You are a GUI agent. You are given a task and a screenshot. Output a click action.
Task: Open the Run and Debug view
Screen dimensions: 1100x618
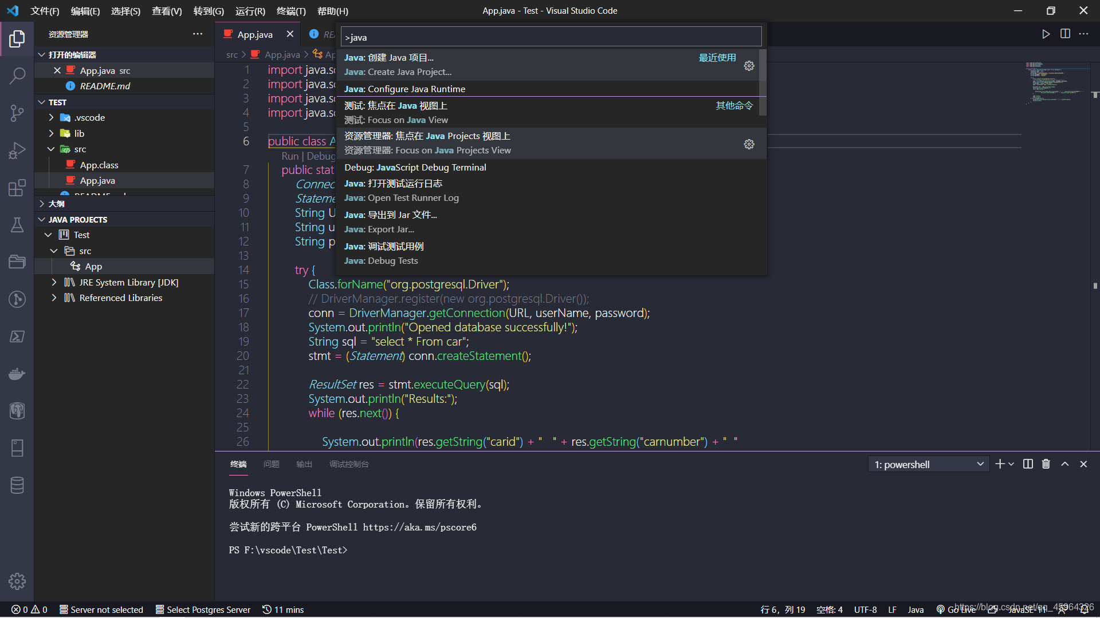(x=17, y=150)
